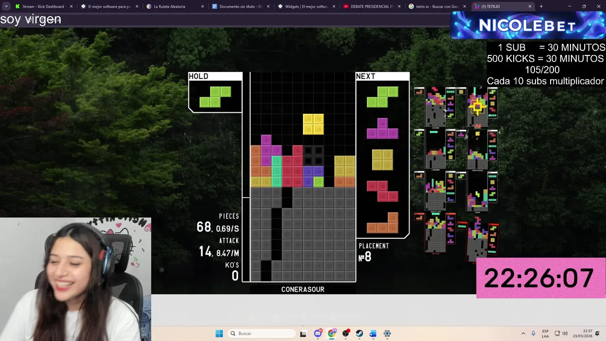Click the KO'S value 0
Image resolution: width=606 pixels, height=341 pixels.
(x=235, y=276)
